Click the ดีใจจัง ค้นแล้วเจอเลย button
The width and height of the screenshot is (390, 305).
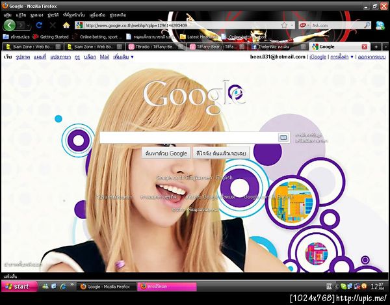pyautogui.click(x=221, y=153)
